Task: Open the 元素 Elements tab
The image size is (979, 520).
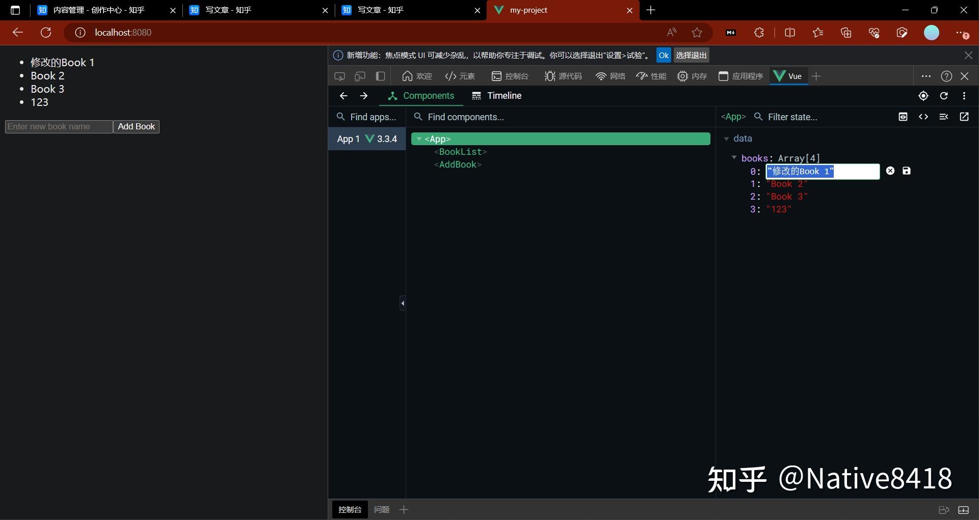Action: tap(460, 76)
